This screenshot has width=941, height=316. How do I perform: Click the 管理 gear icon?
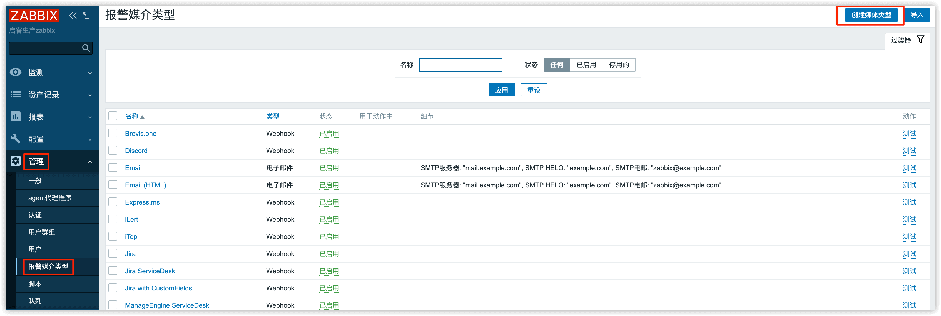[15, 161]
